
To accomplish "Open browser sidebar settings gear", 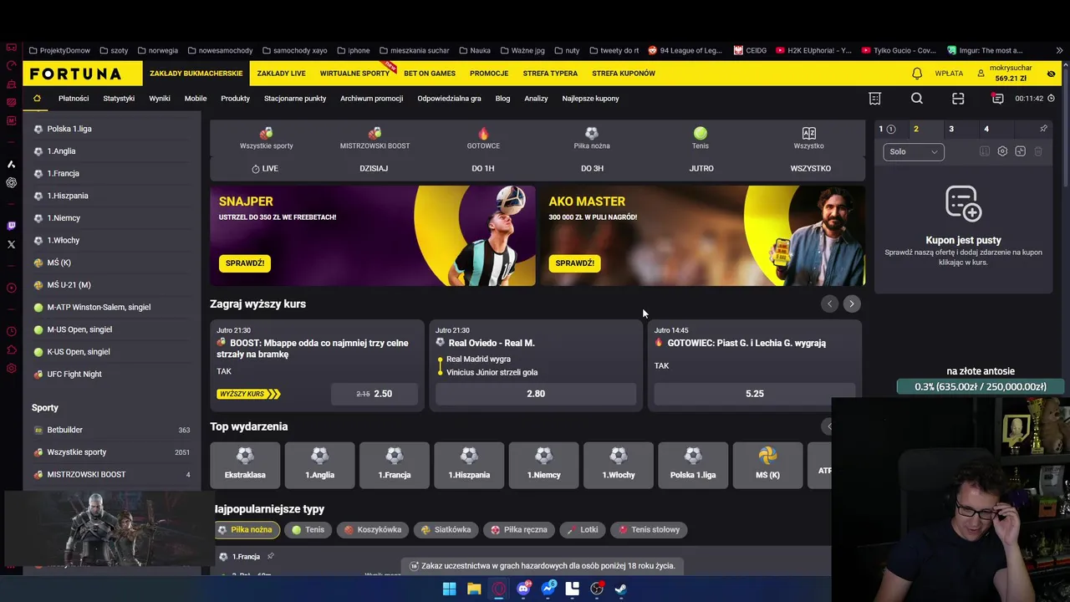I will 11,369.
